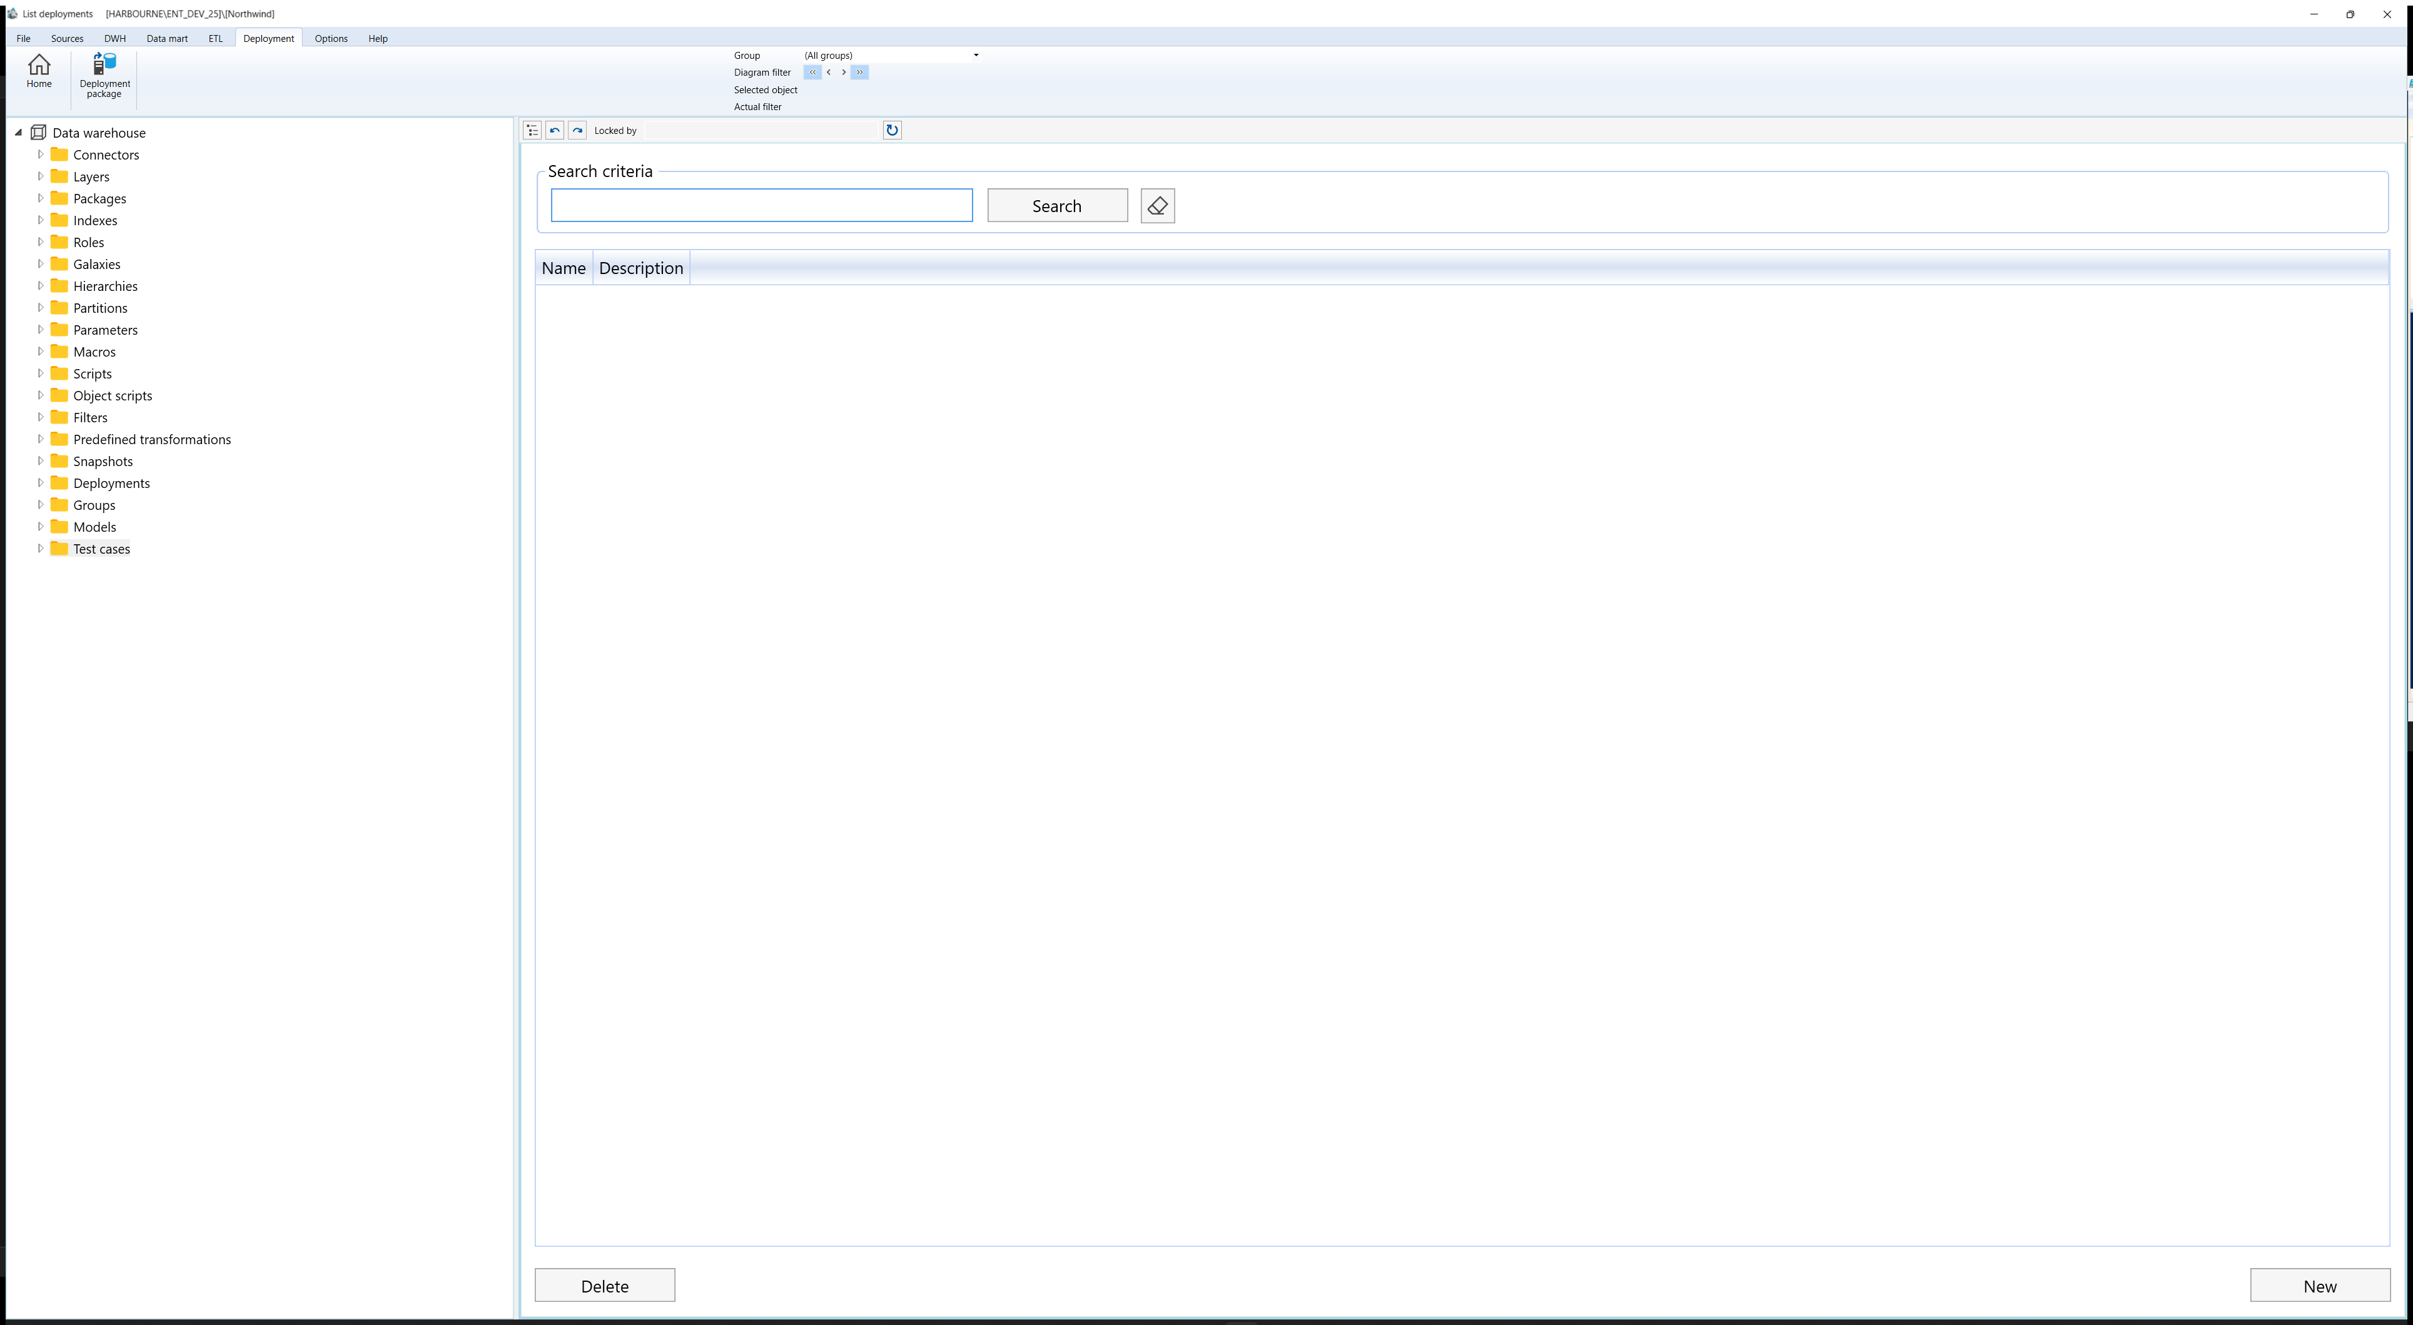
Task: Click the Connectors folder icon
Action: pyautogui.click(x=59, y=155)
